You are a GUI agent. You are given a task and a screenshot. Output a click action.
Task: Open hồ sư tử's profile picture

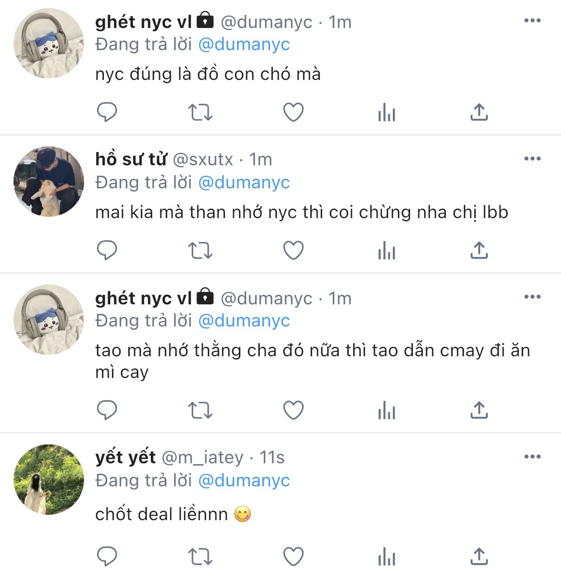[x=49, y=182]
